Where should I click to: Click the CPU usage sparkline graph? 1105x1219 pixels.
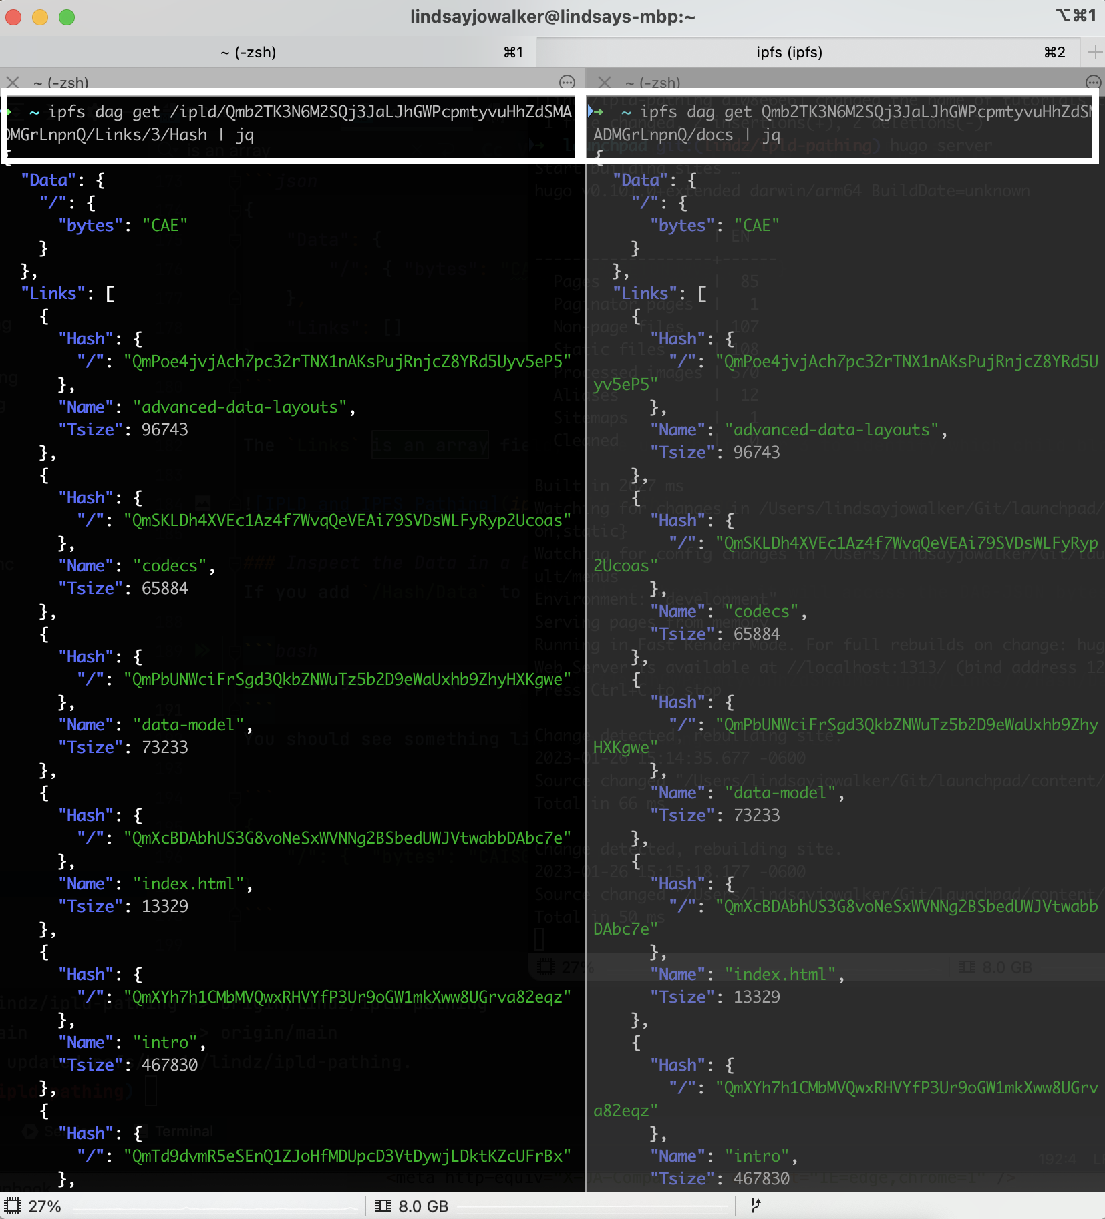[214, 1207]
